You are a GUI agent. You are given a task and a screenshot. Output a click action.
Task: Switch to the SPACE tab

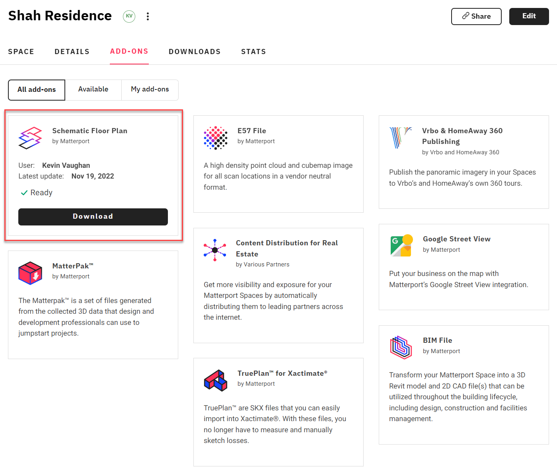tap(21, 52)
